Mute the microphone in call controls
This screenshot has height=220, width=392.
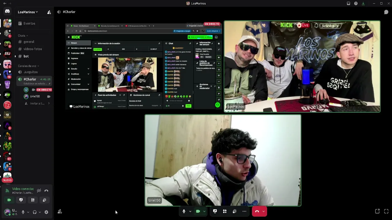click(184, 211)
